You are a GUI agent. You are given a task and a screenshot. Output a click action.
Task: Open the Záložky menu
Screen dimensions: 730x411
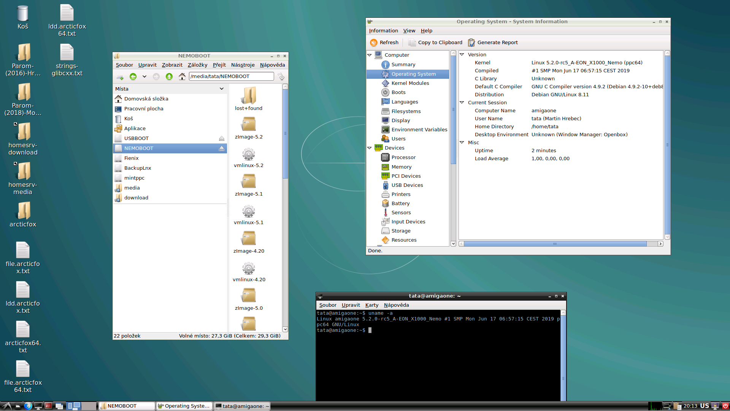pyautogui.click(x=197, y=65)
